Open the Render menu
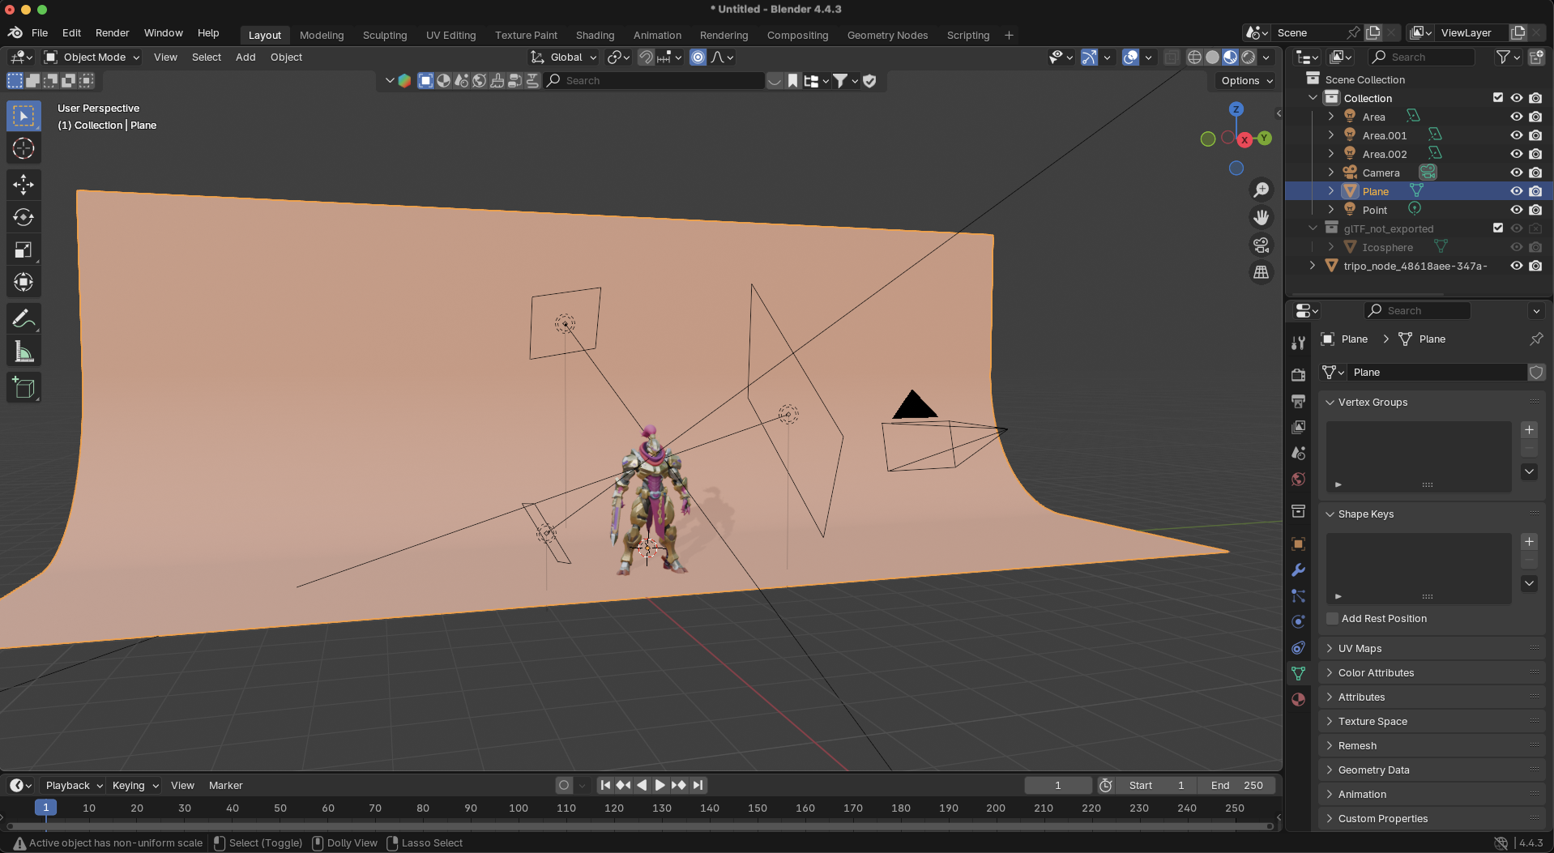This screenshot has width=1554, height=853. (112, 32)
